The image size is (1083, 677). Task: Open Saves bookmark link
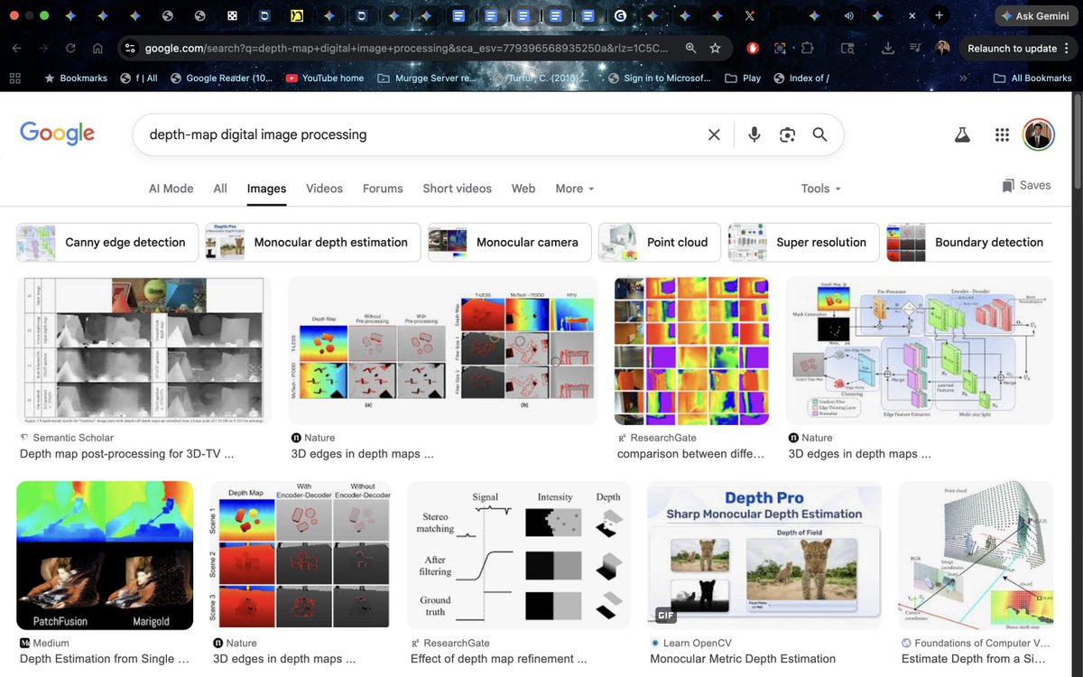[1026, 185]
